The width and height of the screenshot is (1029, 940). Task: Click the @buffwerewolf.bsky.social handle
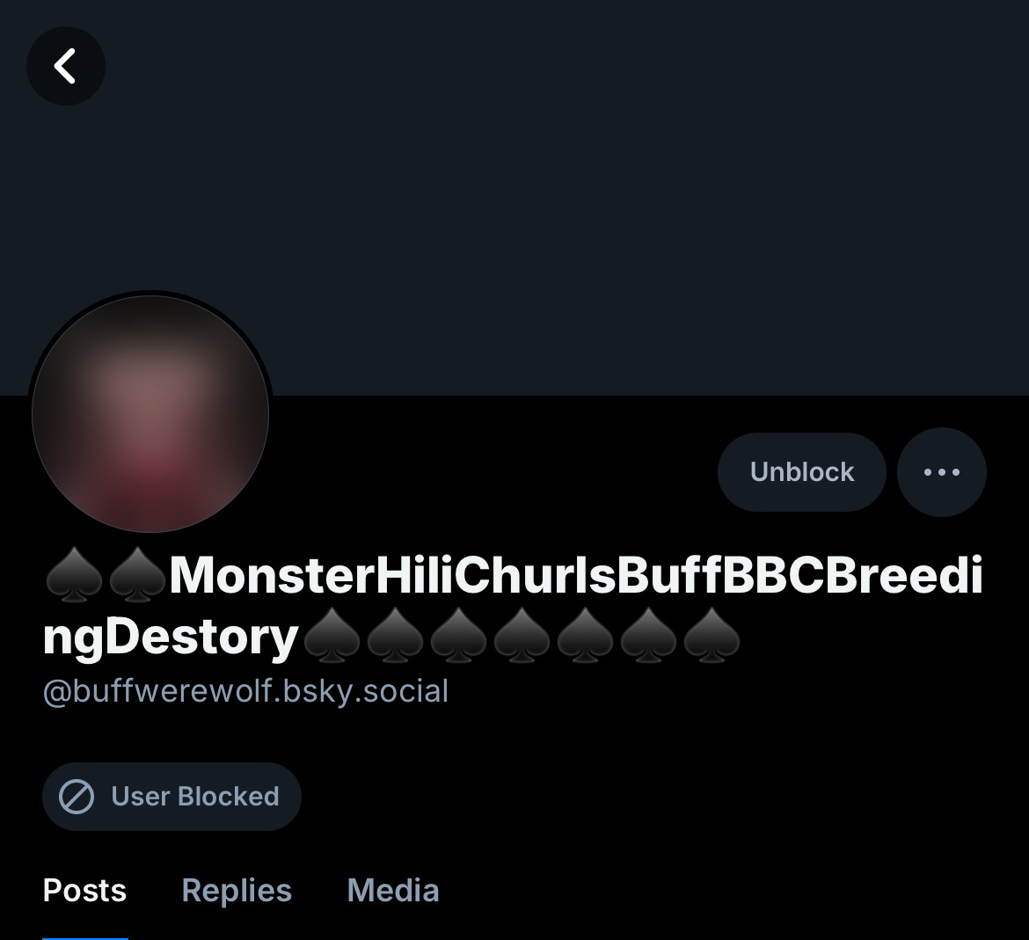click(x=245, y=691)
